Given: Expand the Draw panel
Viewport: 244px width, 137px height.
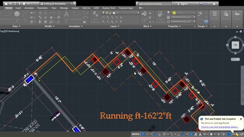Looking at the screenshot, I should (x=16, y=26).
